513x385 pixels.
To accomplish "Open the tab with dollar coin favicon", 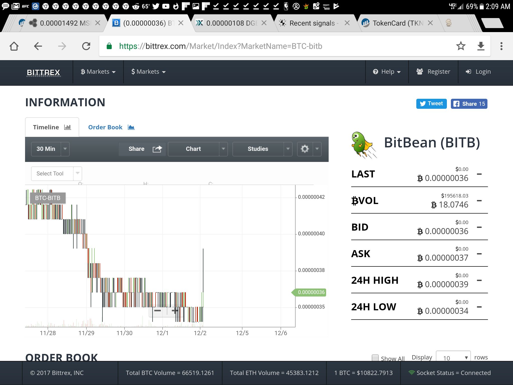I will pos(448,23).
